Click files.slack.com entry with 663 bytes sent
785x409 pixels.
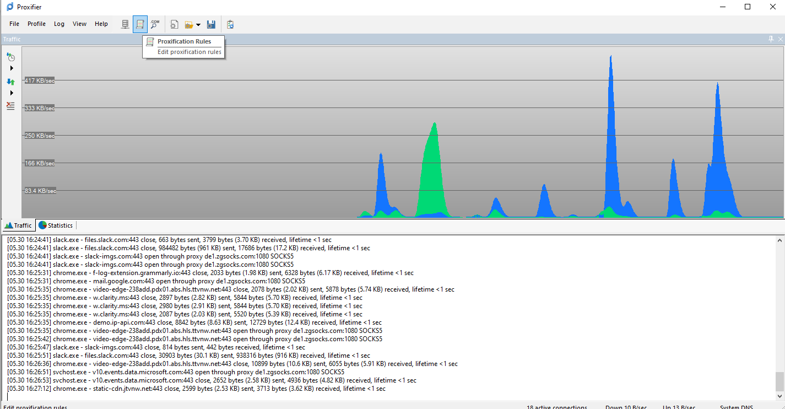click(x=169, y=240)
